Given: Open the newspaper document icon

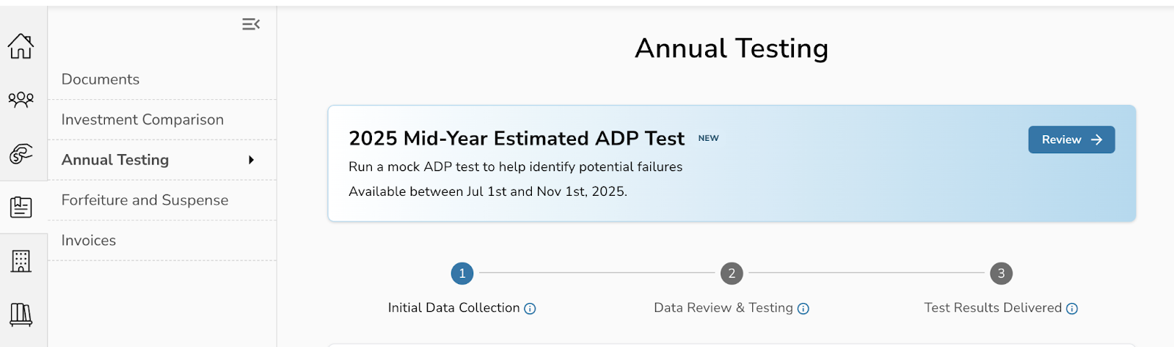Looking at the screenshot, I should point(21,208).
